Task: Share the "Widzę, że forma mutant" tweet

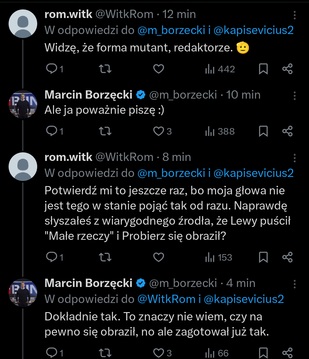Action: pyautogui.click(x=287, y=69)
